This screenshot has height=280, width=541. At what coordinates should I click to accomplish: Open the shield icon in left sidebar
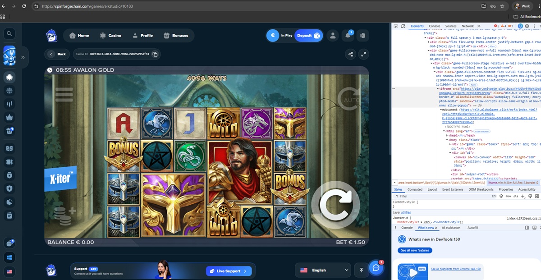tap(9, 188)
